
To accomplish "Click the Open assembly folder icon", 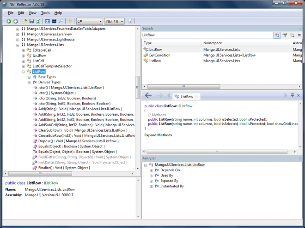I will point(24,21).
